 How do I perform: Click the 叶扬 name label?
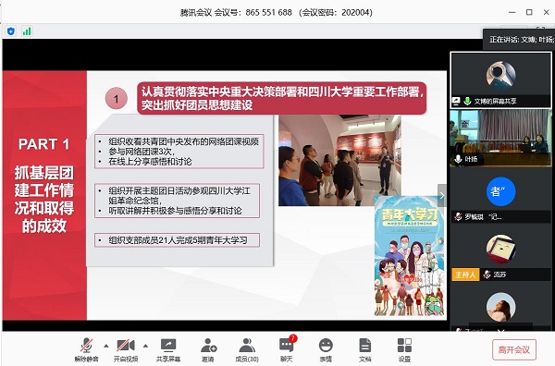(471, 159)
